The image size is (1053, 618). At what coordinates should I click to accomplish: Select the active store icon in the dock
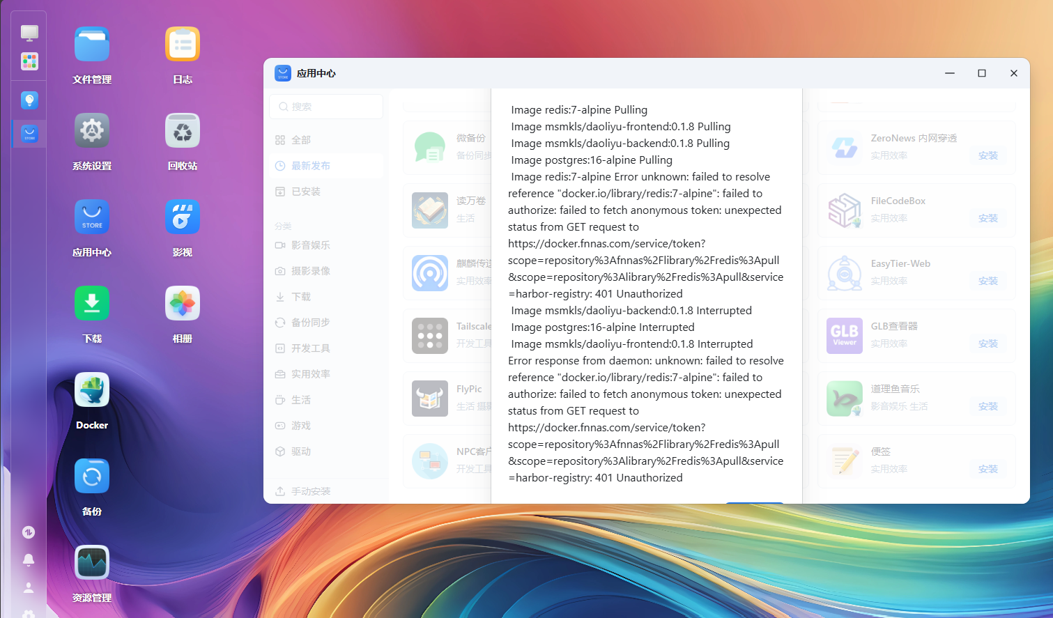pos(29,134)
